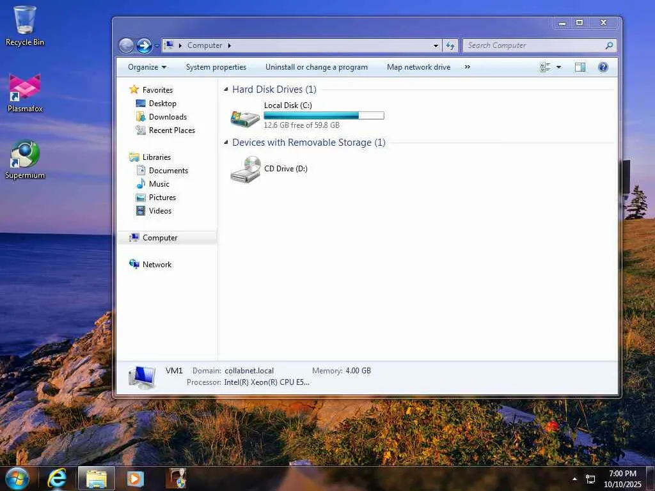655x491 pixels.
Task: Expand arrow after Computer in address bar
Action: 230,45
